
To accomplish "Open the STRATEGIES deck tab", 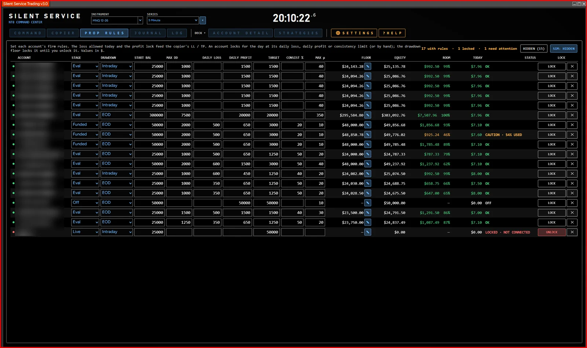I will click(298, 33).
